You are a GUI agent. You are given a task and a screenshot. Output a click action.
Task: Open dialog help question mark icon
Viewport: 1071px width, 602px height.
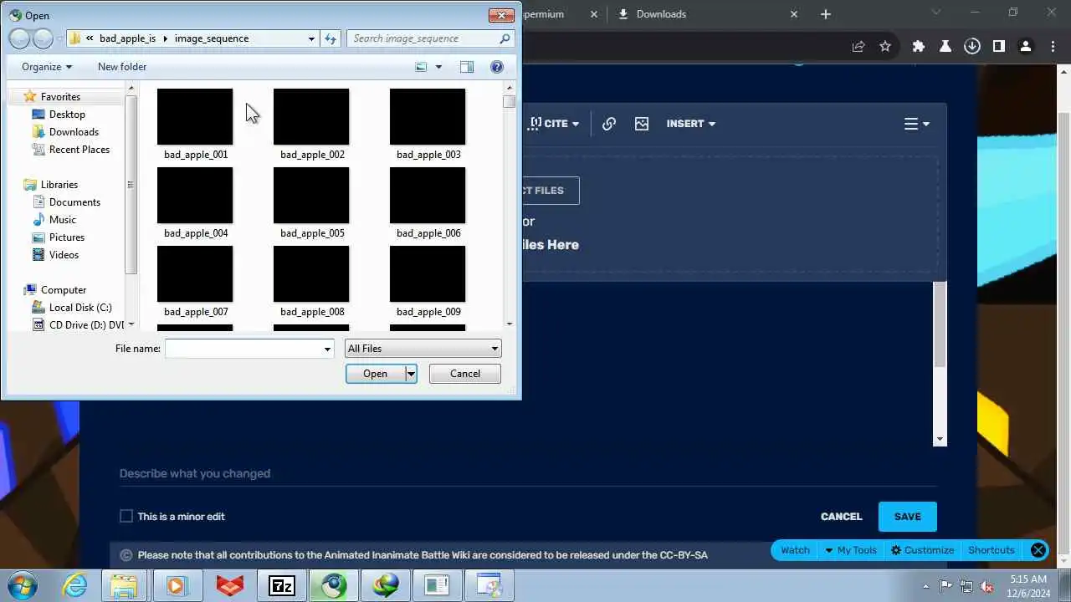(x=497, y=67)
